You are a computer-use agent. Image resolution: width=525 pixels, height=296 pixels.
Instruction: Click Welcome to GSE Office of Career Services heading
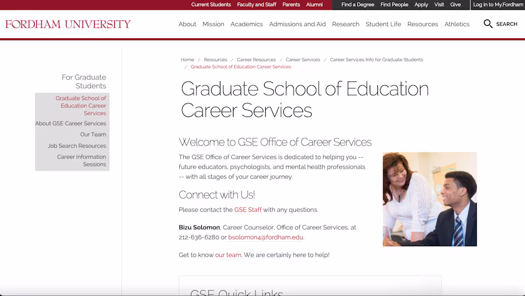point(275,142)
